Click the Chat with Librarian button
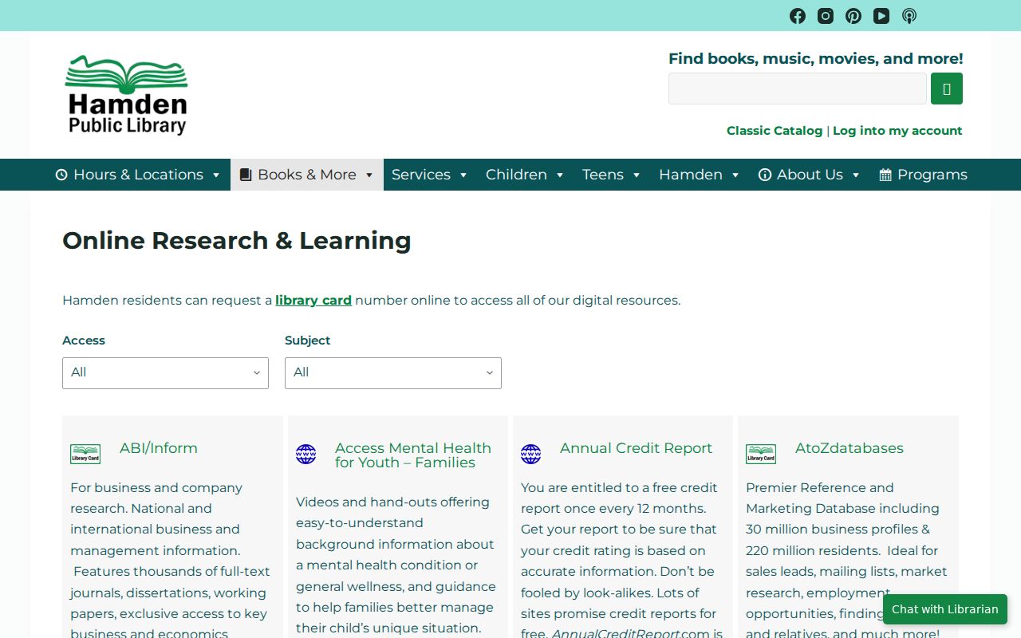Screen dimensions: 1021x638 [945, 609]
